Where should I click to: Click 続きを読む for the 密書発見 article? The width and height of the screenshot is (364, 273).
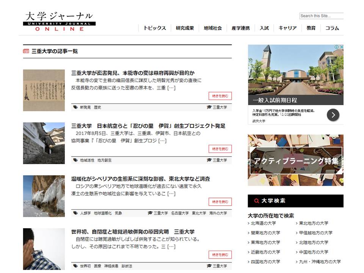point(220,96)
